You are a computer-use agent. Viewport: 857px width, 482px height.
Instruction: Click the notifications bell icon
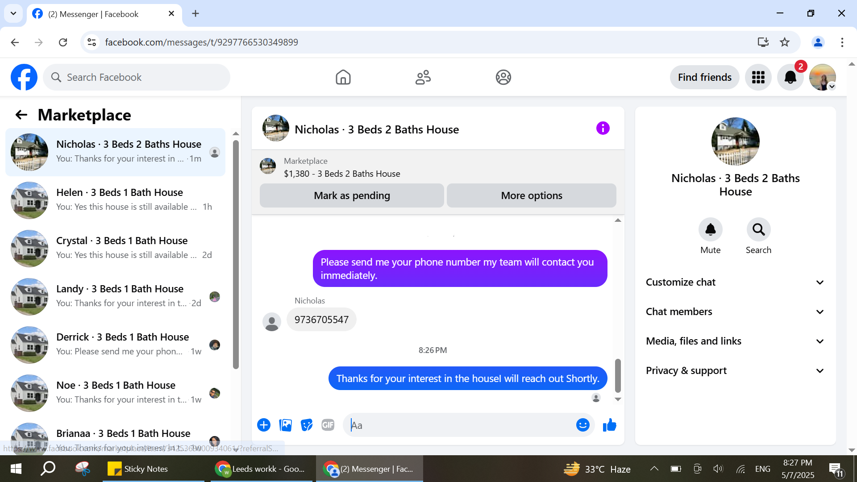790,77
